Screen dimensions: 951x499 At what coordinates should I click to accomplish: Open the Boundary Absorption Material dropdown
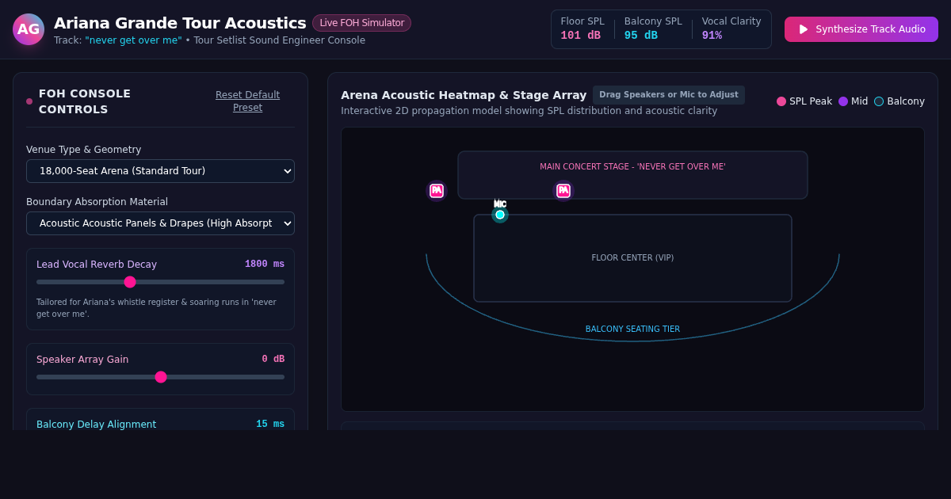(x=160, y=223)
